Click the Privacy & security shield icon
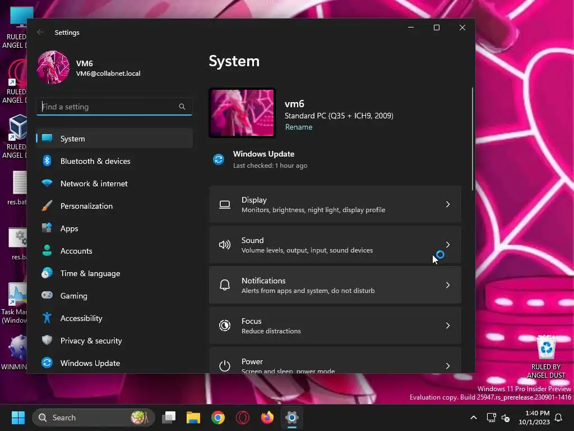The image size is (574, 431). (47, 340)
